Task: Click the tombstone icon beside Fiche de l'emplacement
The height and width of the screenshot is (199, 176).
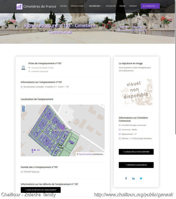Action: point(23,68)
